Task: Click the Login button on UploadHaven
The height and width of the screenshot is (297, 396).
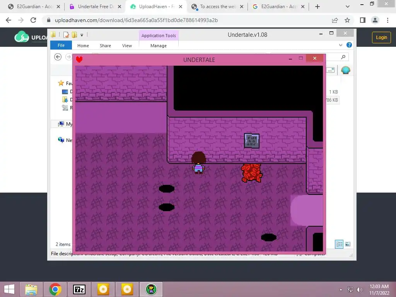Action: (381, 38)
